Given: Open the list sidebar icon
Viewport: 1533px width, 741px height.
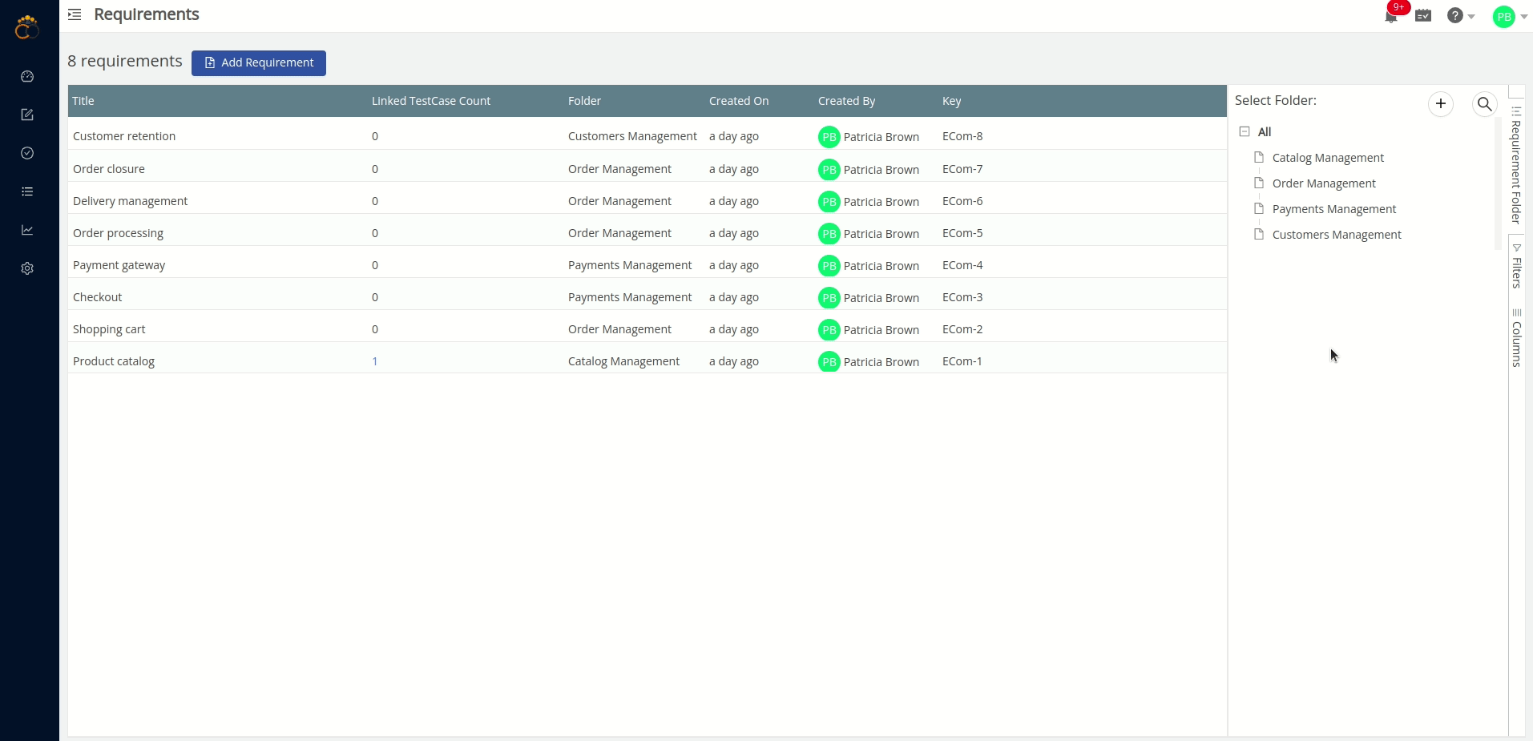Looking at the screenshot, I should (x=27, y=191).
